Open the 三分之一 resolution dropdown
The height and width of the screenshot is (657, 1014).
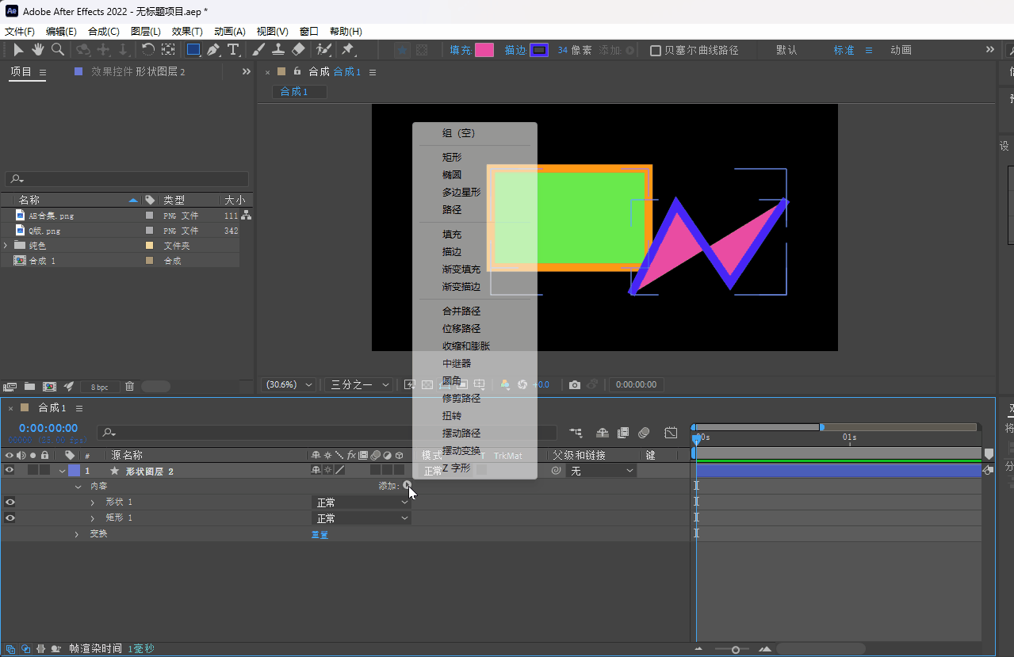click(359, 384)
